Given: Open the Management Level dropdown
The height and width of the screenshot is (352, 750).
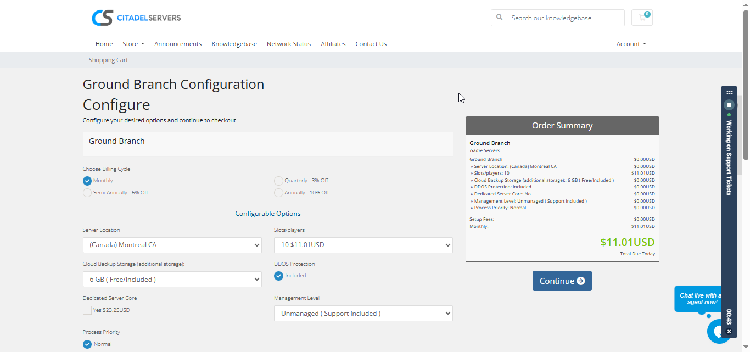Looking at the screenshot, I should click(363, 314).
